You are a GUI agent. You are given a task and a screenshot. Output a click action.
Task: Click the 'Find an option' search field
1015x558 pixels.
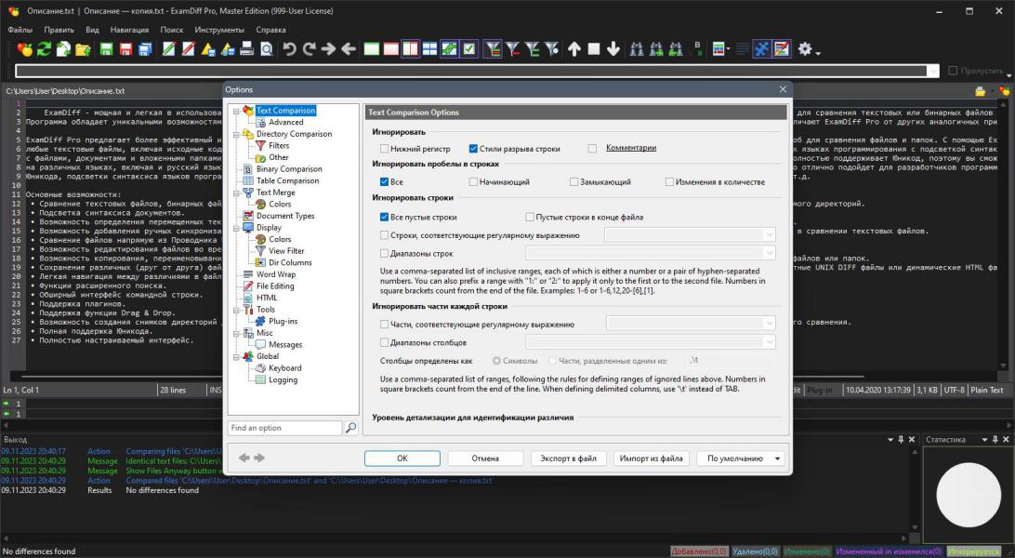tap(285, 428)
